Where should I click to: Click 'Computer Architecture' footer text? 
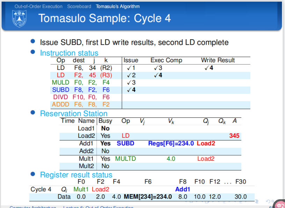click(32, 207)
